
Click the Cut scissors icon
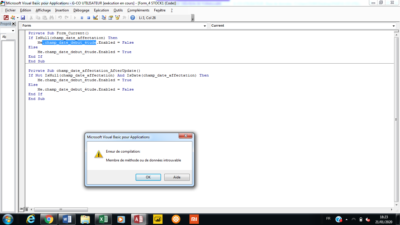coord(31,18)
